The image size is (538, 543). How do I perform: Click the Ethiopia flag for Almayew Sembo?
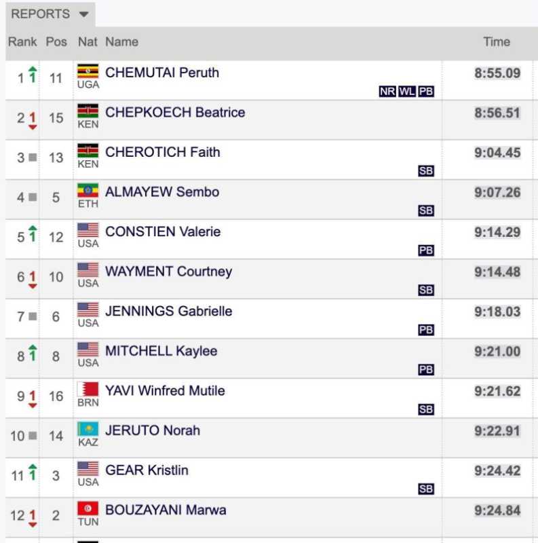[88, 191]
